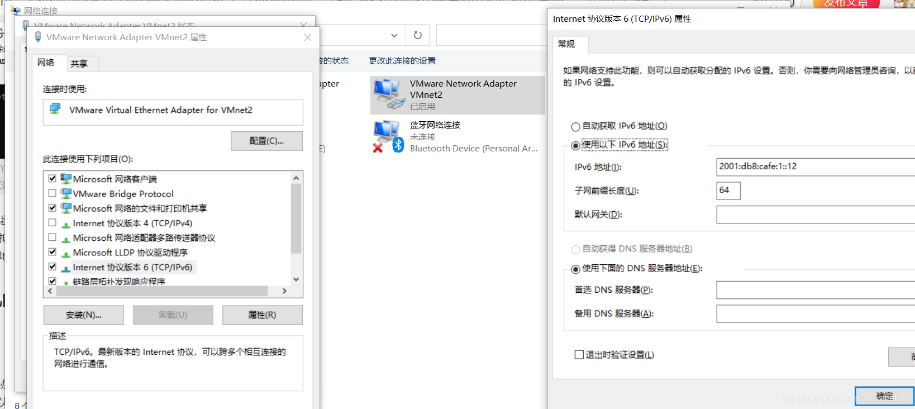Image resolution: width=915 pixels, height=409 pixels.
Task: Click 默认网关 input field
Action: click(x=816, y=215)
